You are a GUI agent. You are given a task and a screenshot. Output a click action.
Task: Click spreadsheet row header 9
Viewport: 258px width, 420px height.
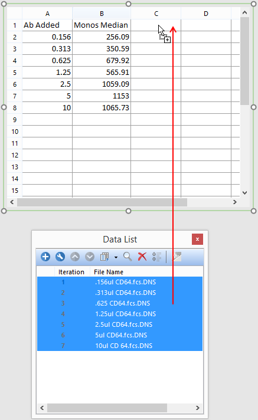click(x=15, y=120)
